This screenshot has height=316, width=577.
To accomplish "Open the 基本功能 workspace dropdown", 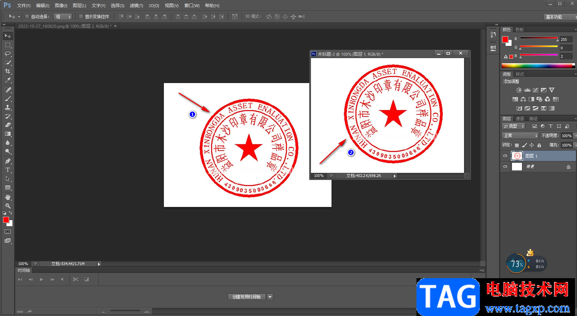I will [x=560, y=17].
